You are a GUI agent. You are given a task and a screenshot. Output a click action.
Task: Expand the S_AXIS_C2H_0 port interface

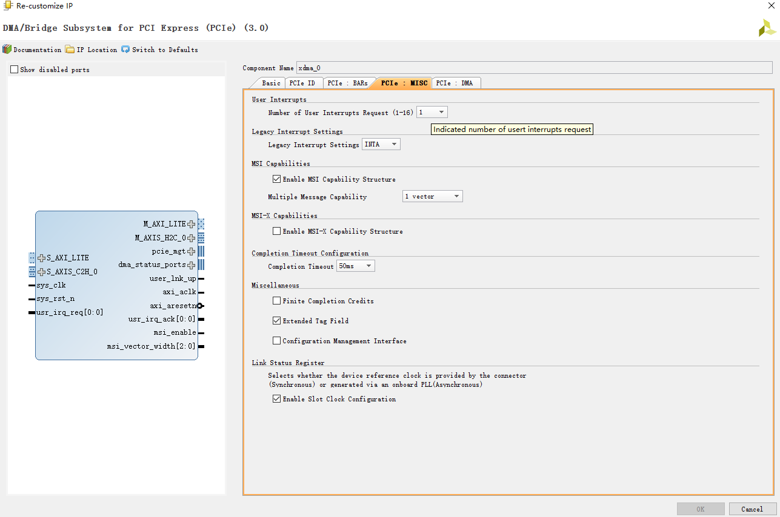point(42,271)
